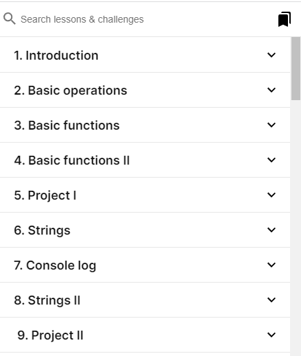Expand the Project II chevron
Image resolution: width=301 pixels, height=356 pixels.
(x=272, y=335)
